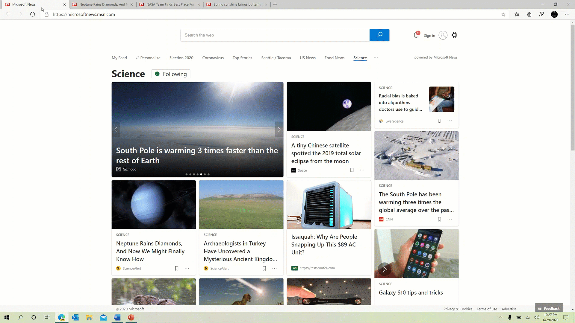This screenshot has width=575, height=323.
Task: Click the notifications bell icon
Action: click(416, 35)
